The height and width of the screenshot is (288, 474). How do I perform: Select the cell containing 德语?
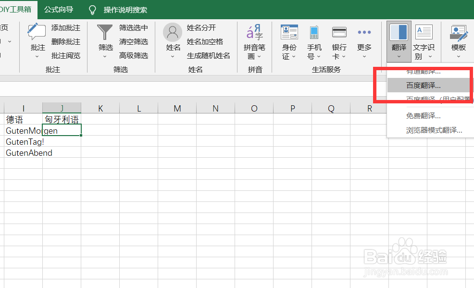click(23, 119)
